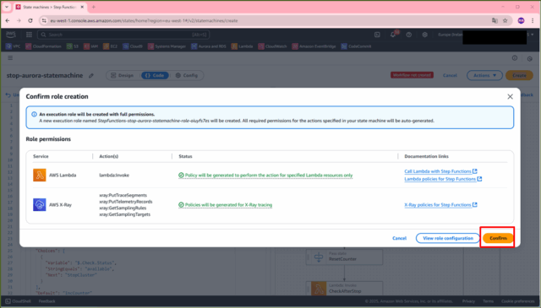The width and height of the screenshot is (541, 308).
Task: Click the browser address bar URL
Action: 144,20
